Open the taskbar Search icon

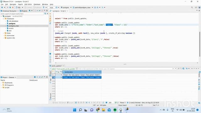coord(80,110)
